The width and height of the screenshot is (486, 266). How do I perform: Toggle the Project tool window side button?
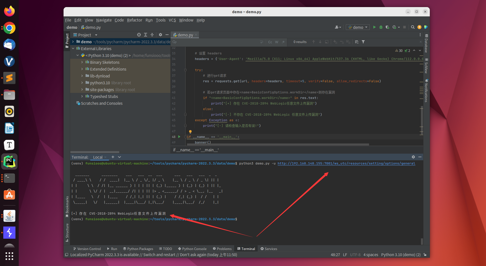coord(67,40)
